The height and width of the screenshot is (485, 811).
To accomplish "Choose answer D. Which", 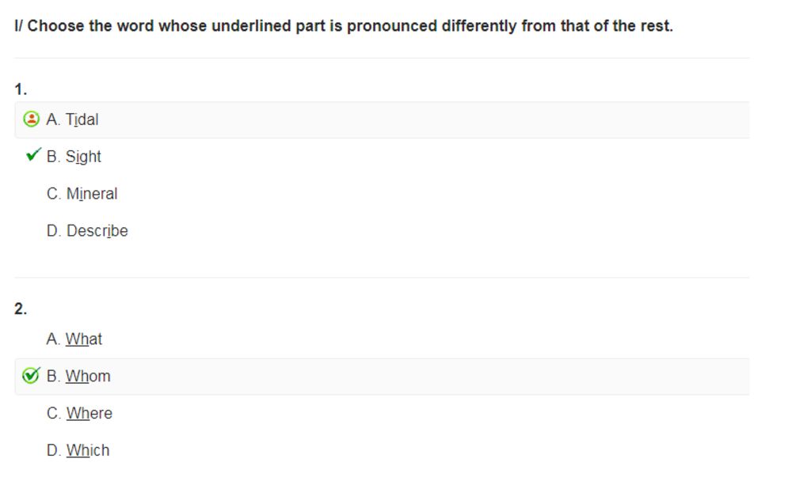I will [78, 450].
